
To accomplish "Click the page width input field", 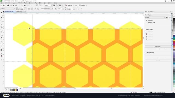I will [x=21, y=8].
